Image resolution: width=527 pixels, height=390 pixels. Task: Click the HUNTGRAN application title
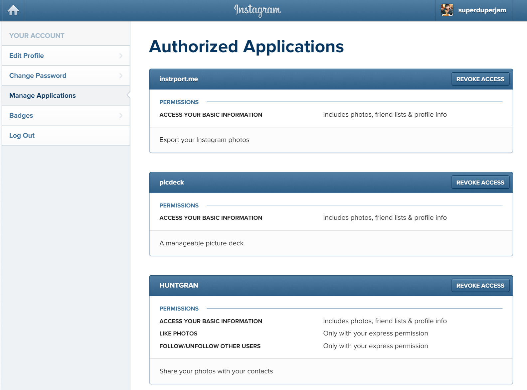179,286
